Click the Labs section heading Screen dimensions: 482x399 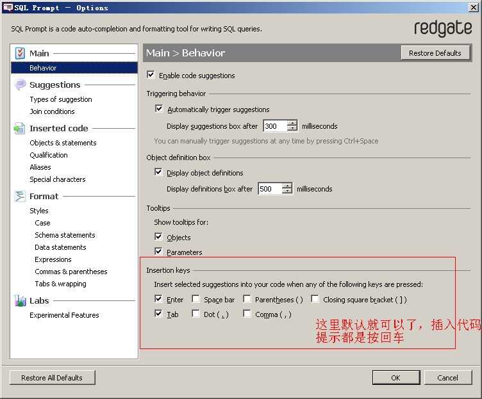pos(39,301)
